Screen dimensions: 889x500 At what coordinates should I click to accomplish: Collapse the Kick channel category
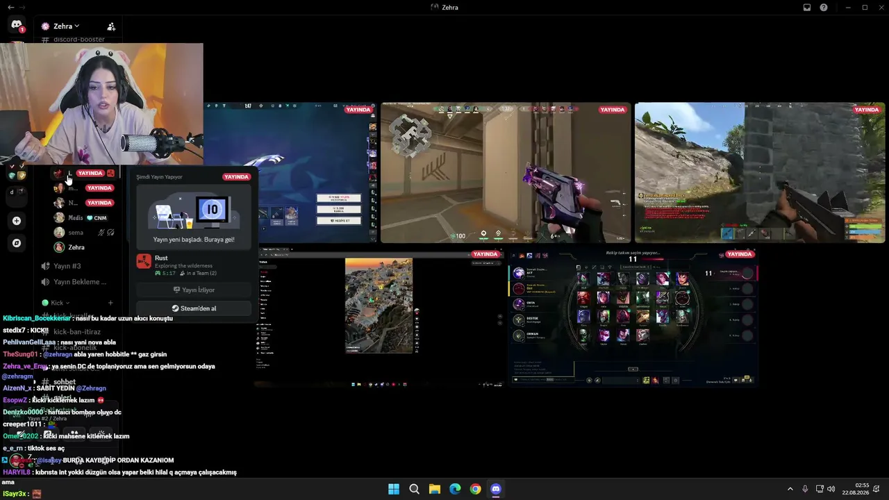tap(56, 303)
